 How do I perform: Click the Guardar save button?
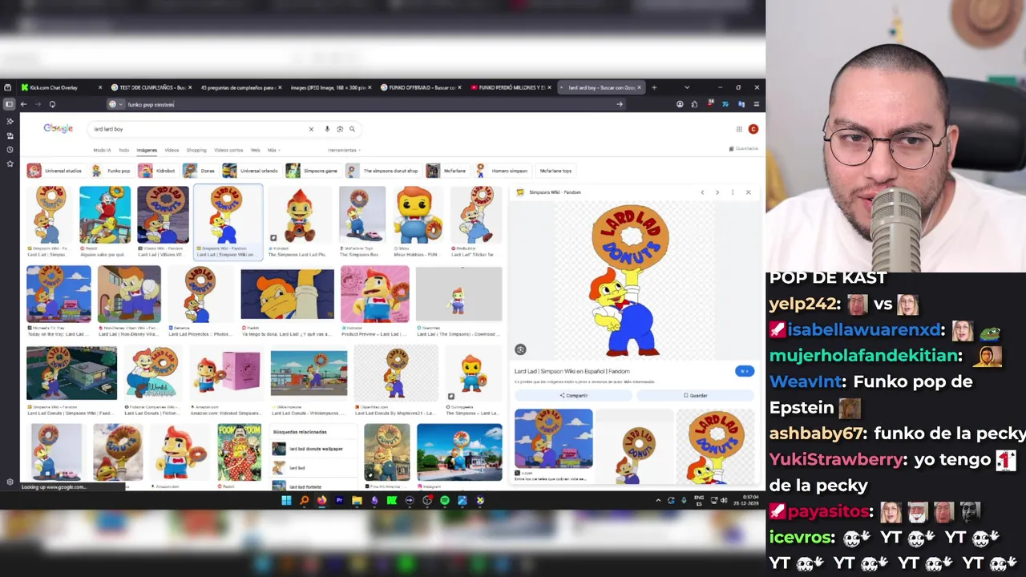(x=695, y=395)
